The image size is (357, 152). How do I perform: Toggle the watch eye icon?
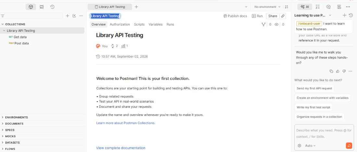pyautogui.click(x=277, y=24)
